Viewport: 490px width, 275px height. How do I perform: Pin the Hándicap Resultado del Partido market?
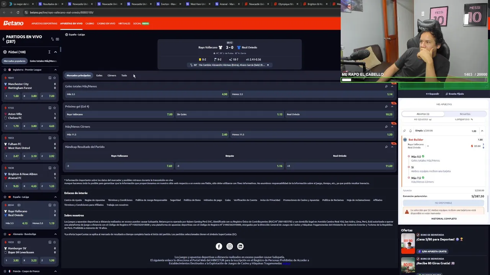(x=386, y=147)
